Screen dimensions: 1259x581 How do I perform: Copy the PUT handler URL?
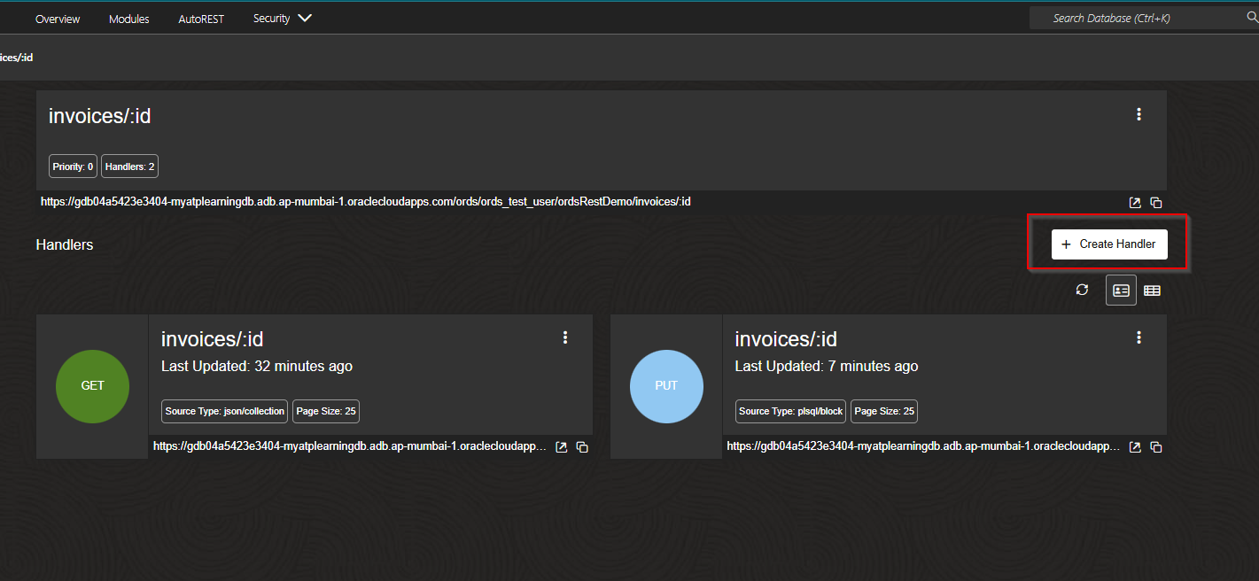[x=1155, y=447]
